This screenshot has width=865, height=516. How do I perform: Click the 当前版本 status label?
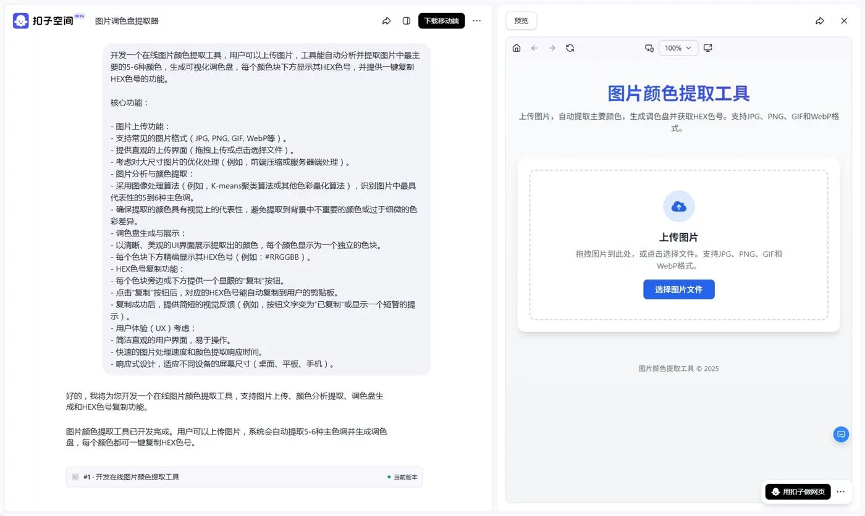pos(405,476)
